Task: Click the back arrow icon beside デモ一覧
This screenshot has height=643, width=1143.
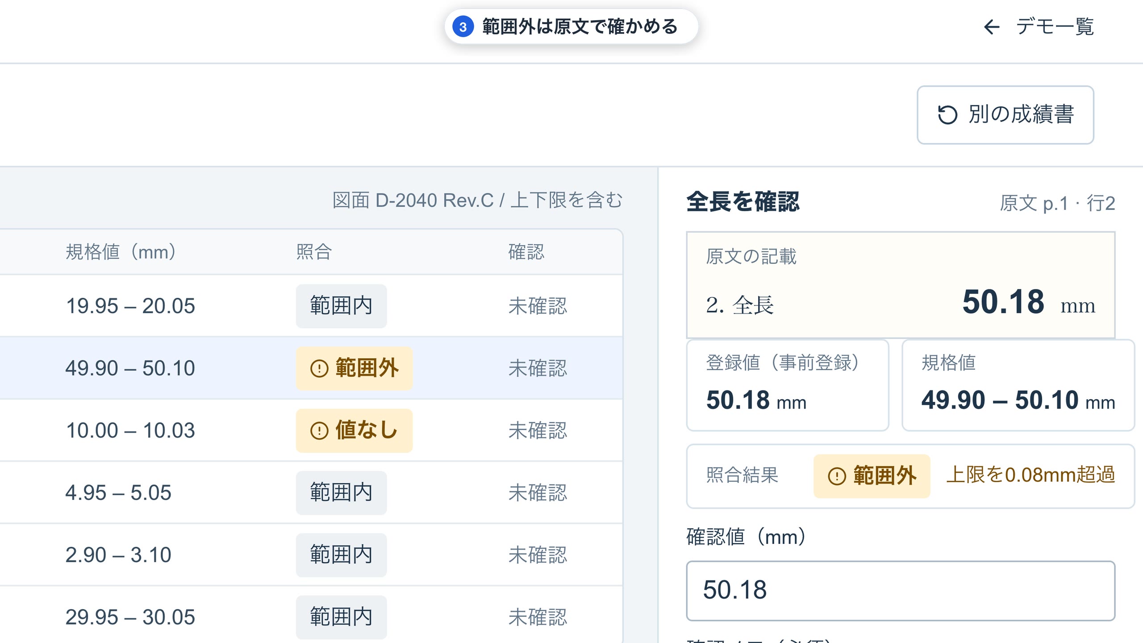Action: point(992,27)
